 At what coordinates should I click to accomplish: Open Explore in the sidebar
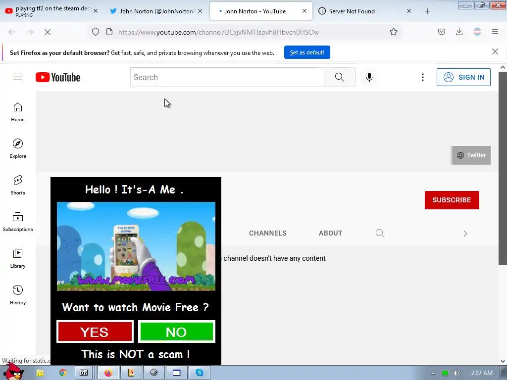click(18, 148)
